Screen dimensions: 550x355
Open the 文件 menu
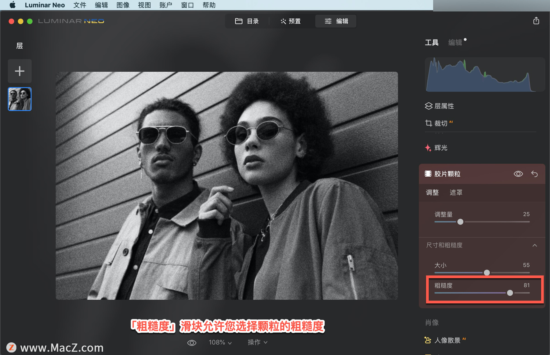(80, 5)
